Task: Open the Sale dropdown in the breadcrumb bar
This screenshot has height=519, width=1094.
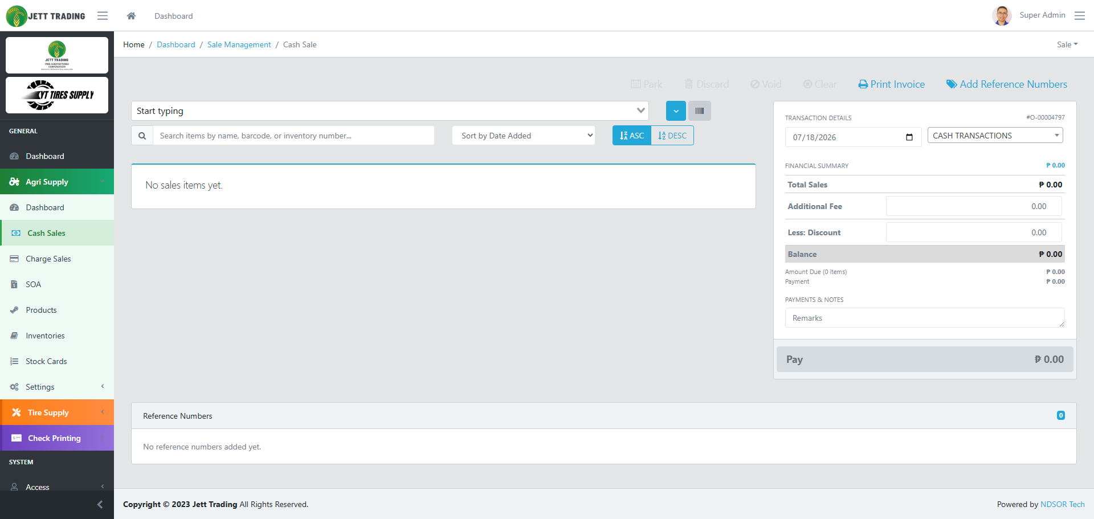Action: click(1067, 44)
